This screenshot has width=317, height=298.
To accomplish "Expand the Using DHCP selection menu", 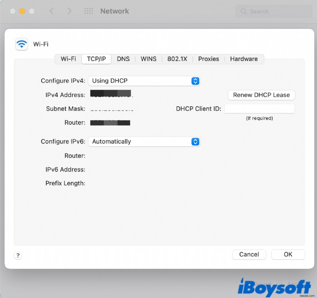I will [x=144, y=81].
